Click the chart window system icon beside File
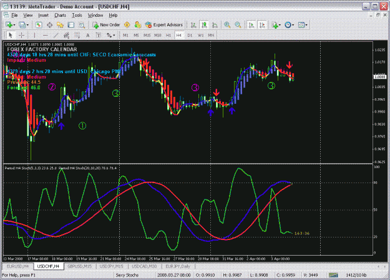 [6, 15]
